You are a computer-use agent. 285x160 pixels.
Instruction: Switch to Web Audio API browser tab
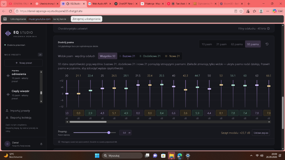coord(99,4)
